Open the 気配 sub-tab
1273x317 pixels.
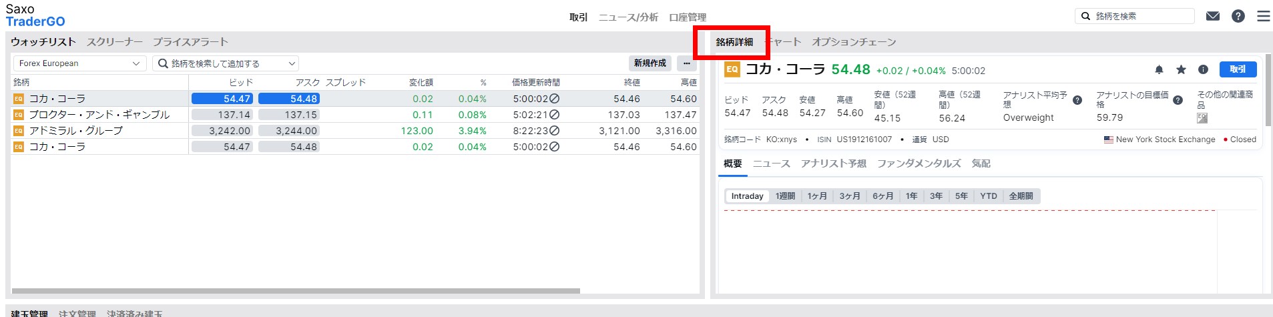coord(981,164)
